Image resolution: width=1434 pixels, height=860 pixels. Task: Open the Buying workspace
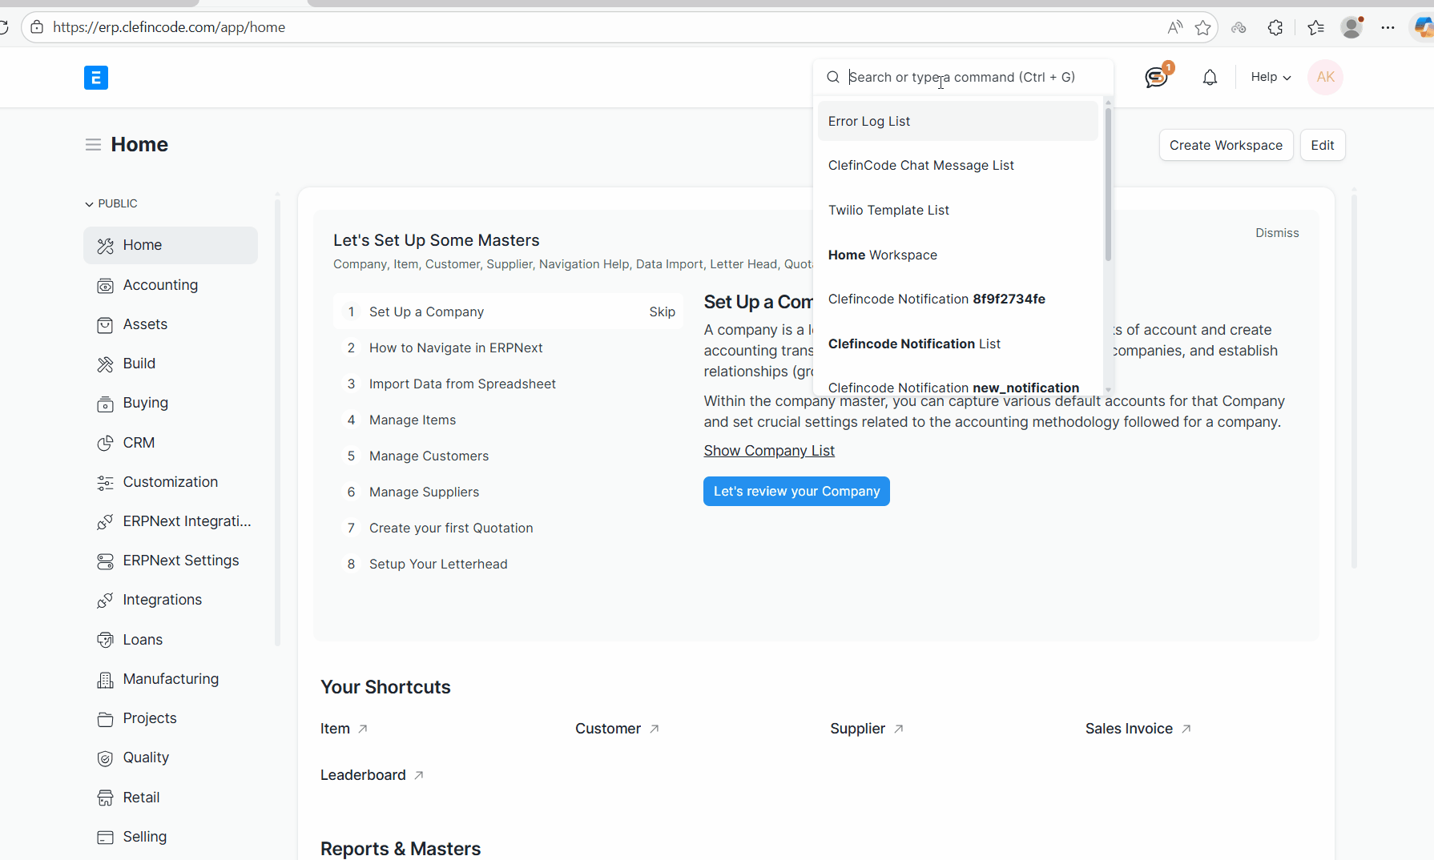145,403
